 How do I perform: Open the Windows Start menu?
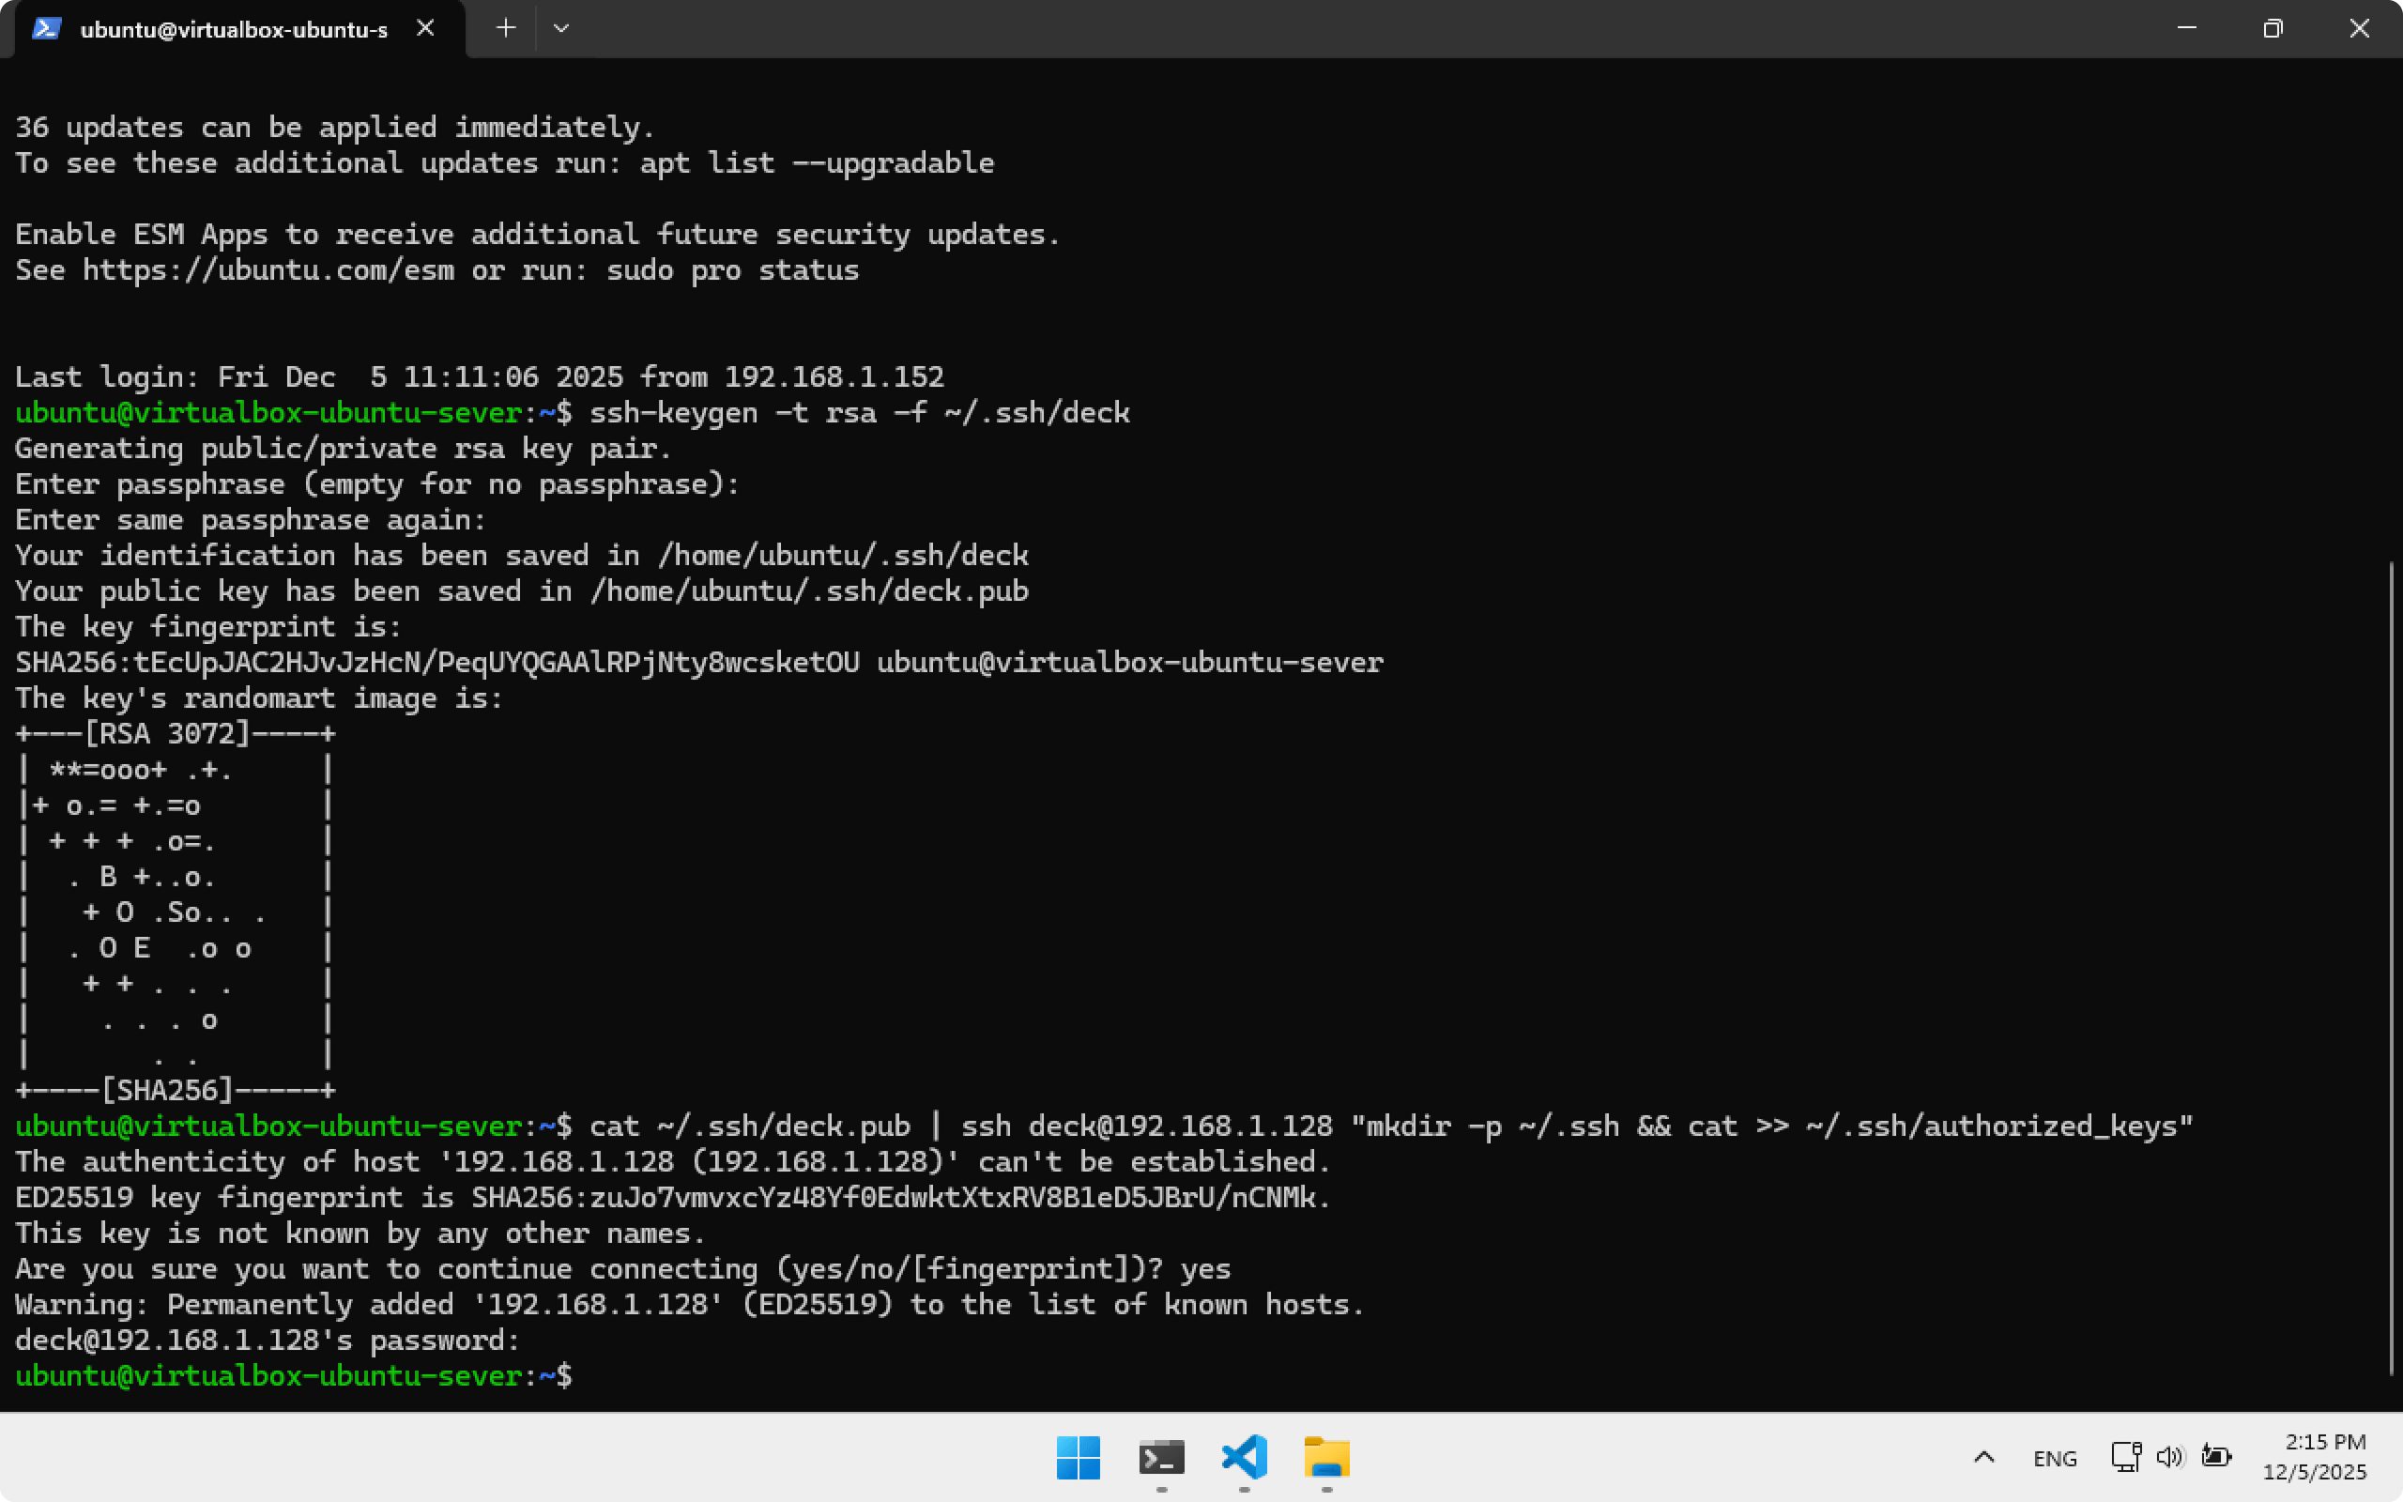tap(1079, 1457)
